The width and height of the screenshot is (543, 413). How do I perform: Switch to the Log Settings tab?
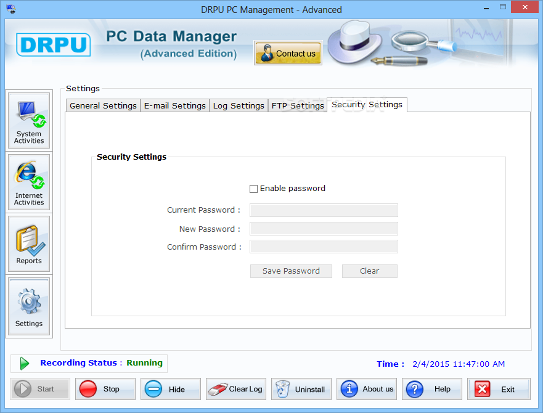(239, 105)
